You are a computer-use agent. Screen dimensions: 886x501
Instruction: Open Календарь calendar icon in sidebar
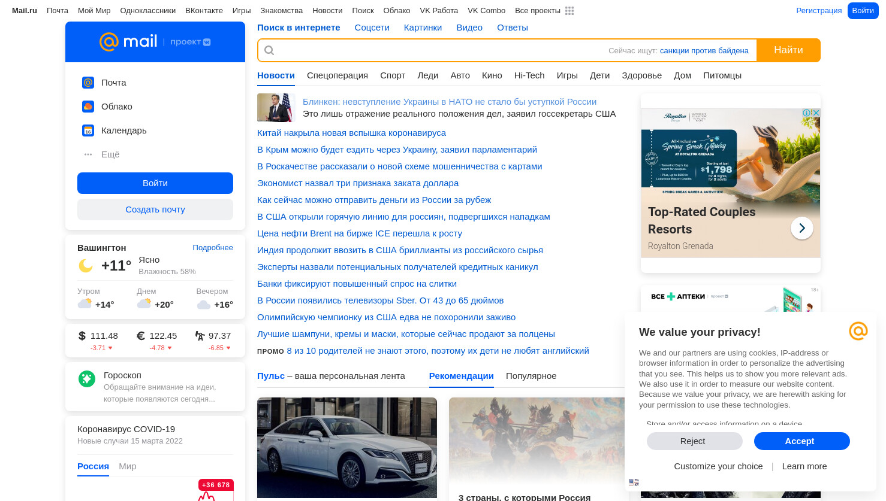(88, 130)
